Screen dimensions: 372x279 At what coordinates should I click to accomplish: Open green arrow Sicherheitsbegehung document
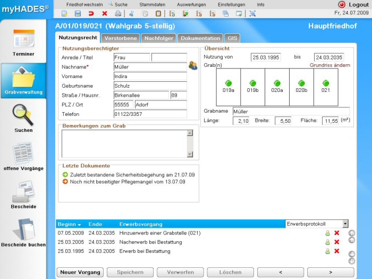[65, 175]
